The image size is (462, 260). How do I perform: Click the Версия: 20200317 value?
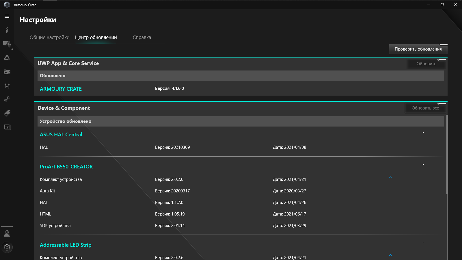[x=172, y=191]
